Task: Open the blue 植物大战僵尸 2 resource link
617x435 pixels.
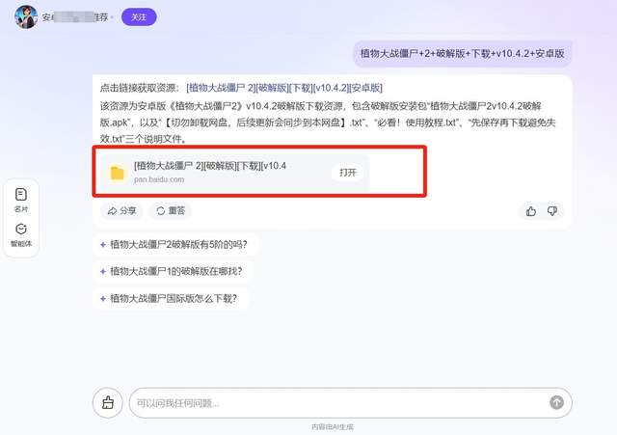Action: (284, 88)
